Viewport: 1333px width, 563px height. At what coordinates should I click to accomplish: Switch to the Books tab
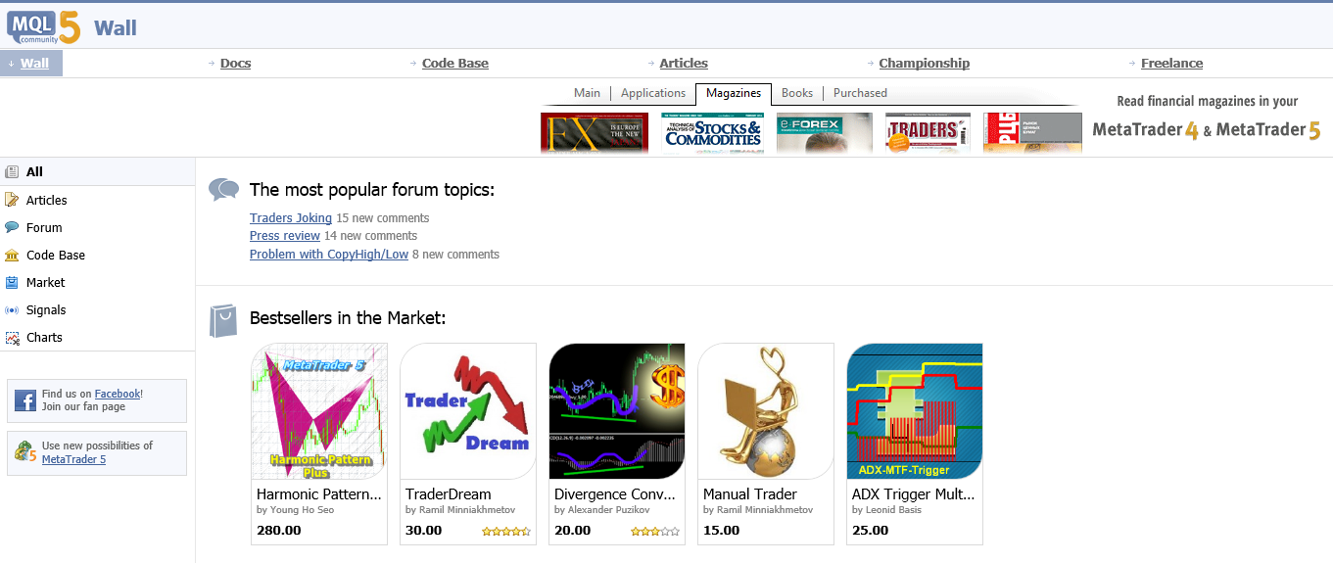[x=797, y=93]
